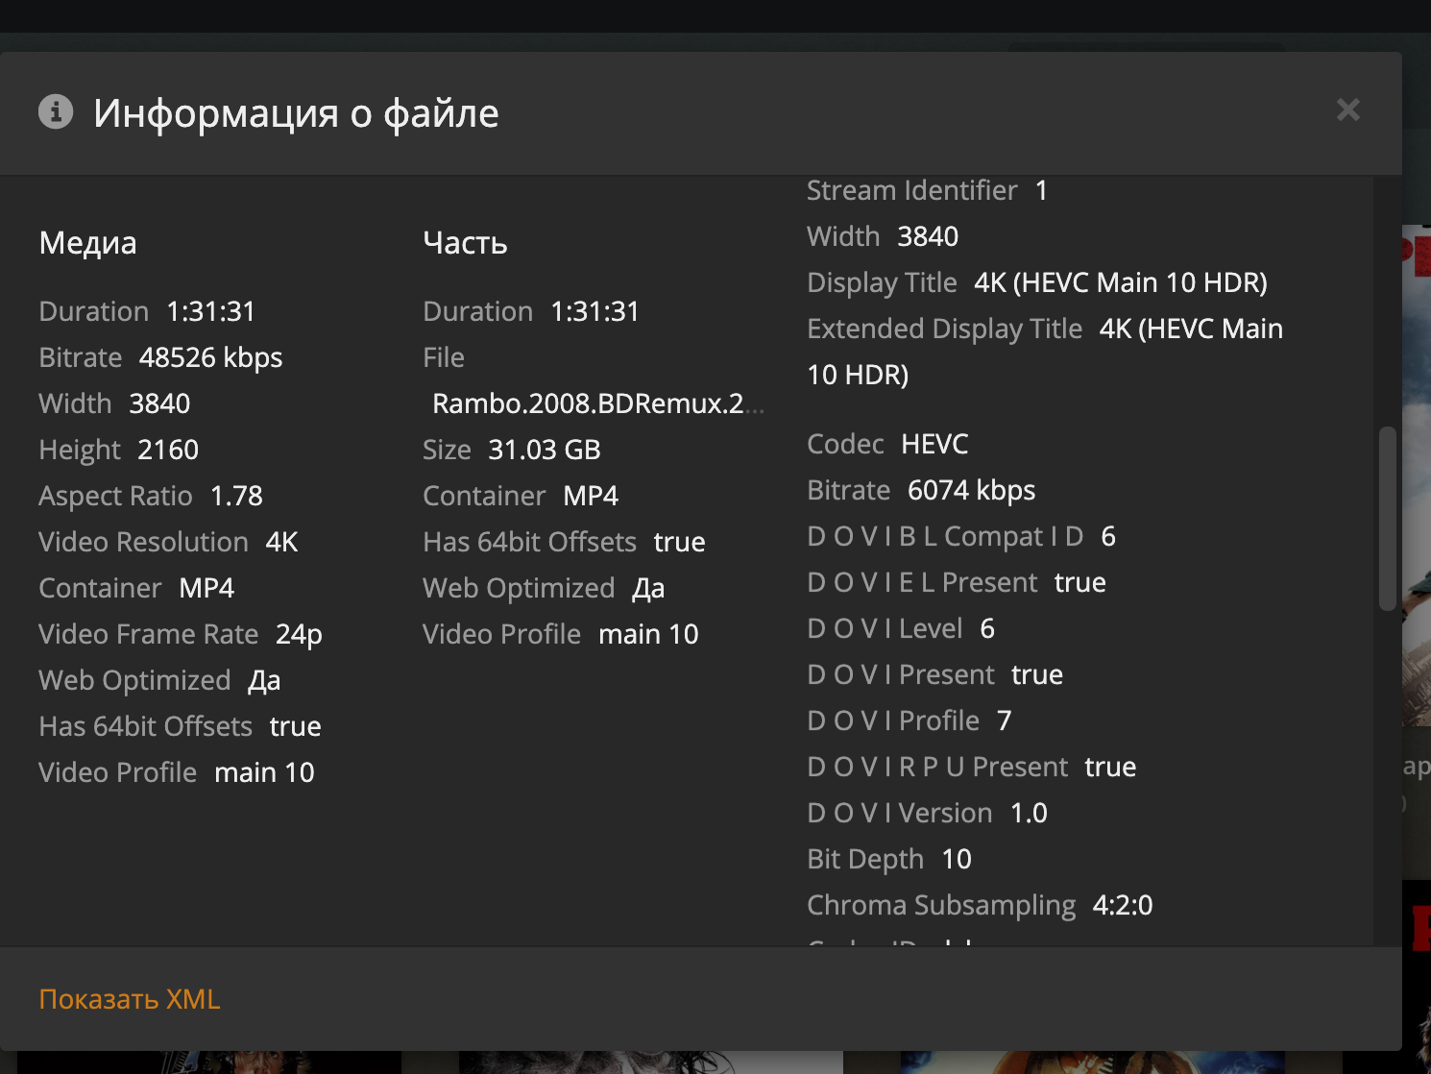The image size is (1431, 1074).
Task: Click the DOVI RPU Present value true
Action: 1111,767
